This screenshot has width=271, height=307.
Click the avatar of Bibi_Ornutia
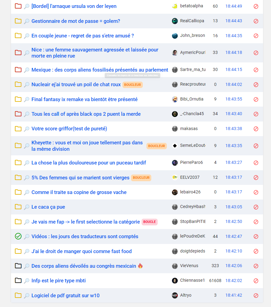(175, 99)
